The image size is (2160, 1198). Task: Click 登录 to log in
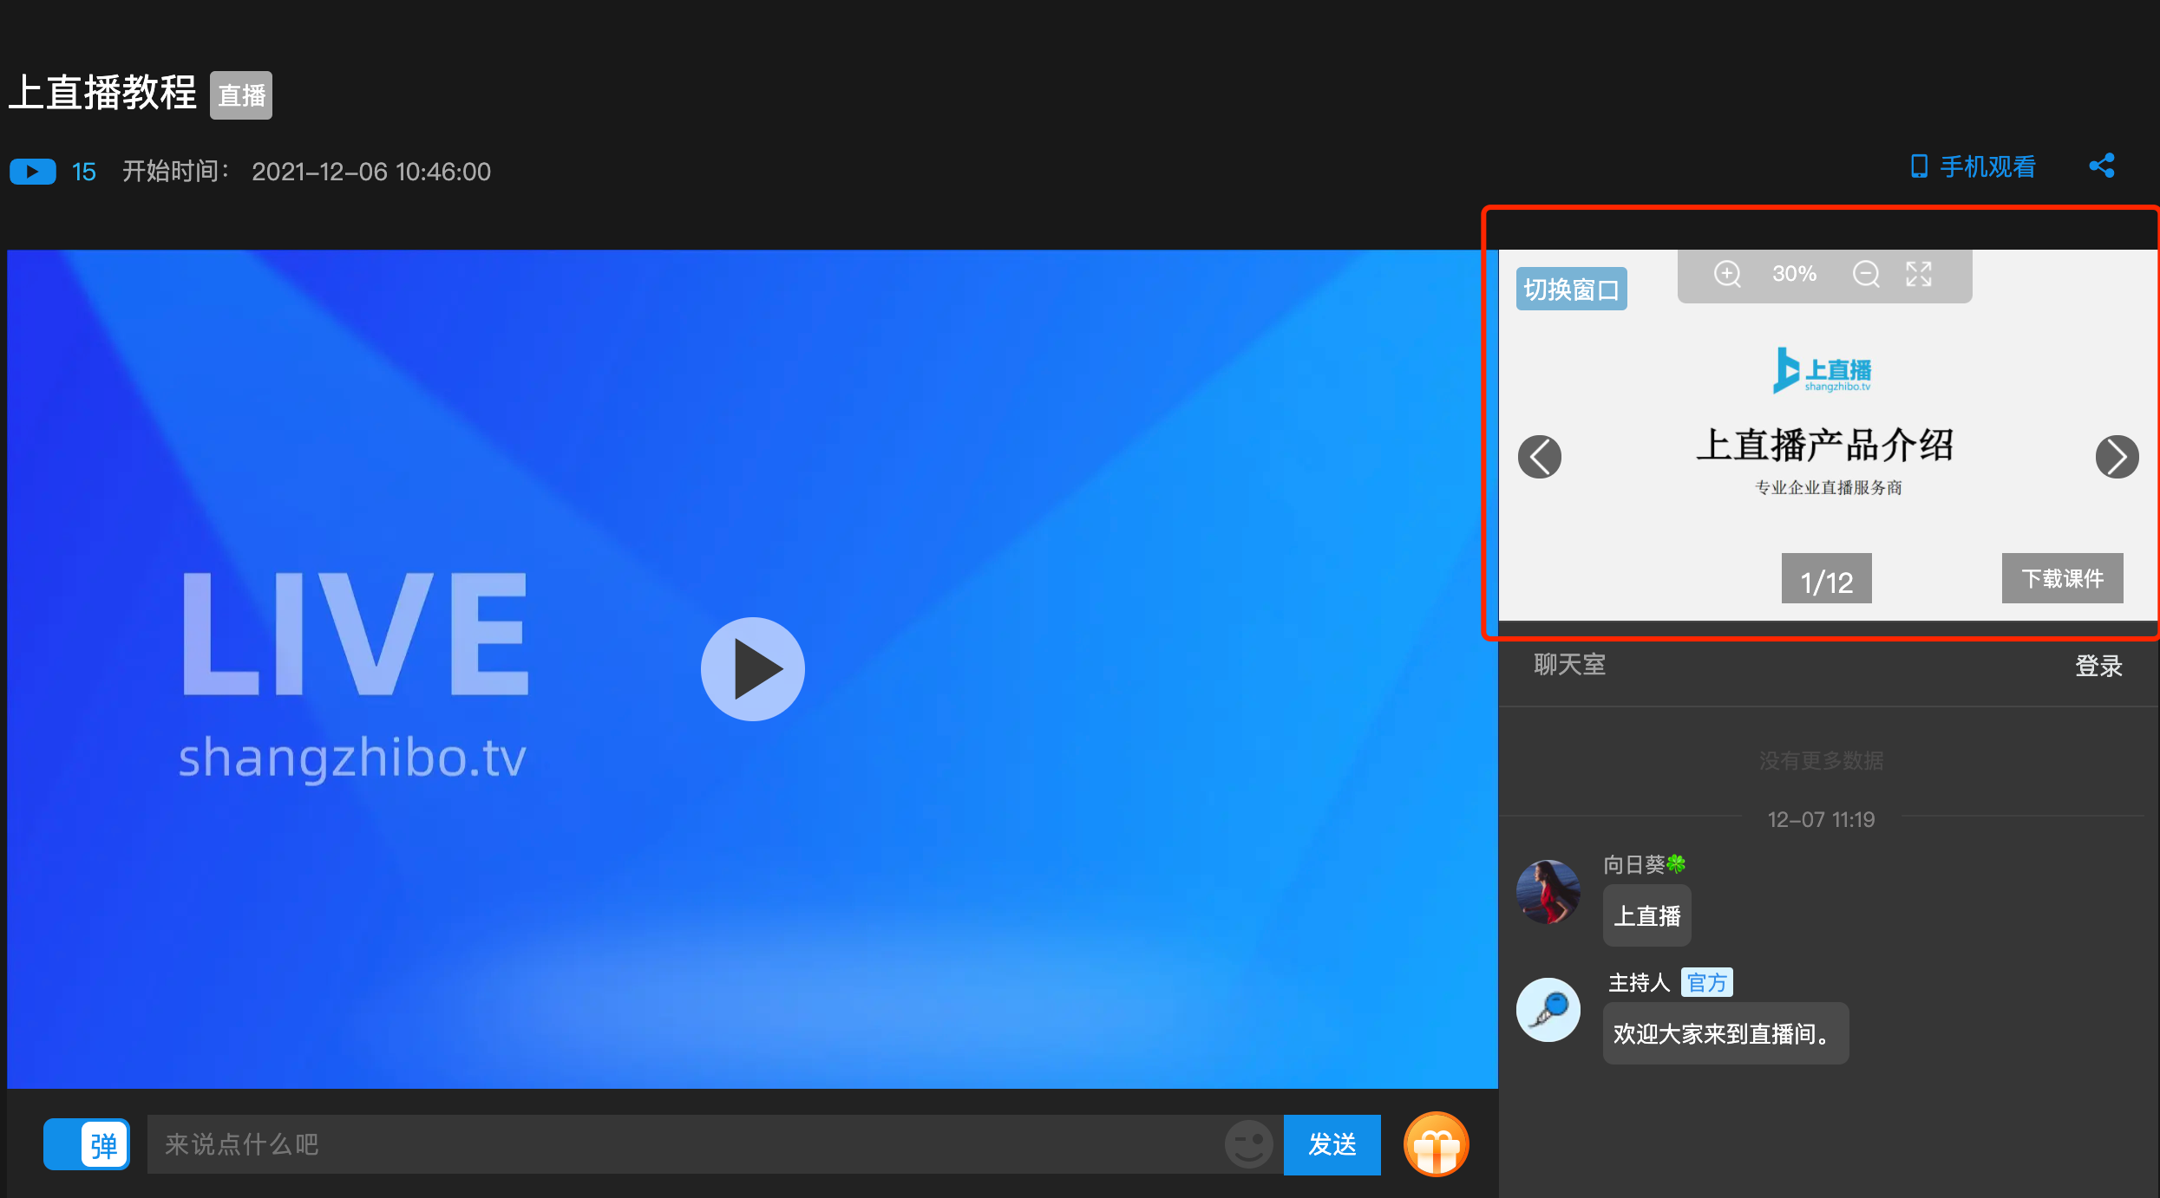point(2098,665)
